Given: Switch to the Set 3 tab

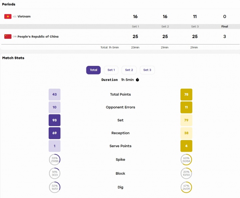Looking at the screenshot, I should pos(147,70).
